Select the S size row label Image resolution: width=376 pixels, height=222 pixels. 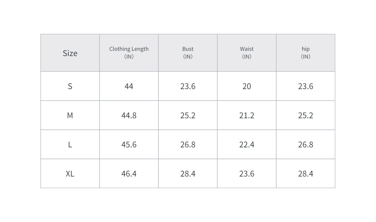coord(70,86)
